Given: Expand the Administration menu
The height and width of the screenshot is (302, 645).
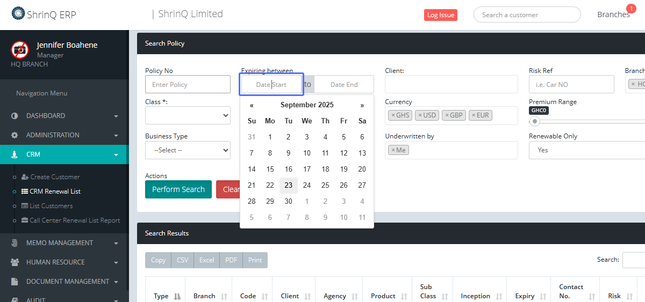Looking at the screenshot, I should 64,135.
